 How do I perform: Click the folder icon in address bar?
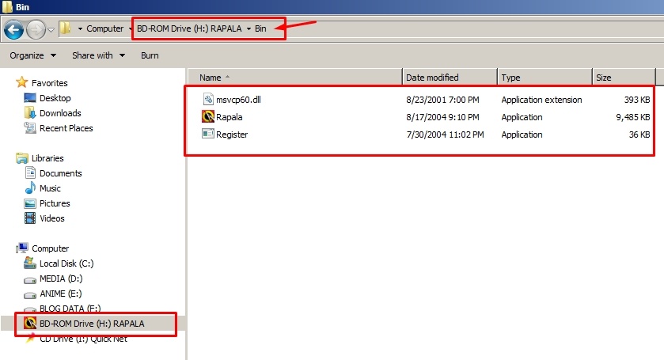[x=65, y=28]
